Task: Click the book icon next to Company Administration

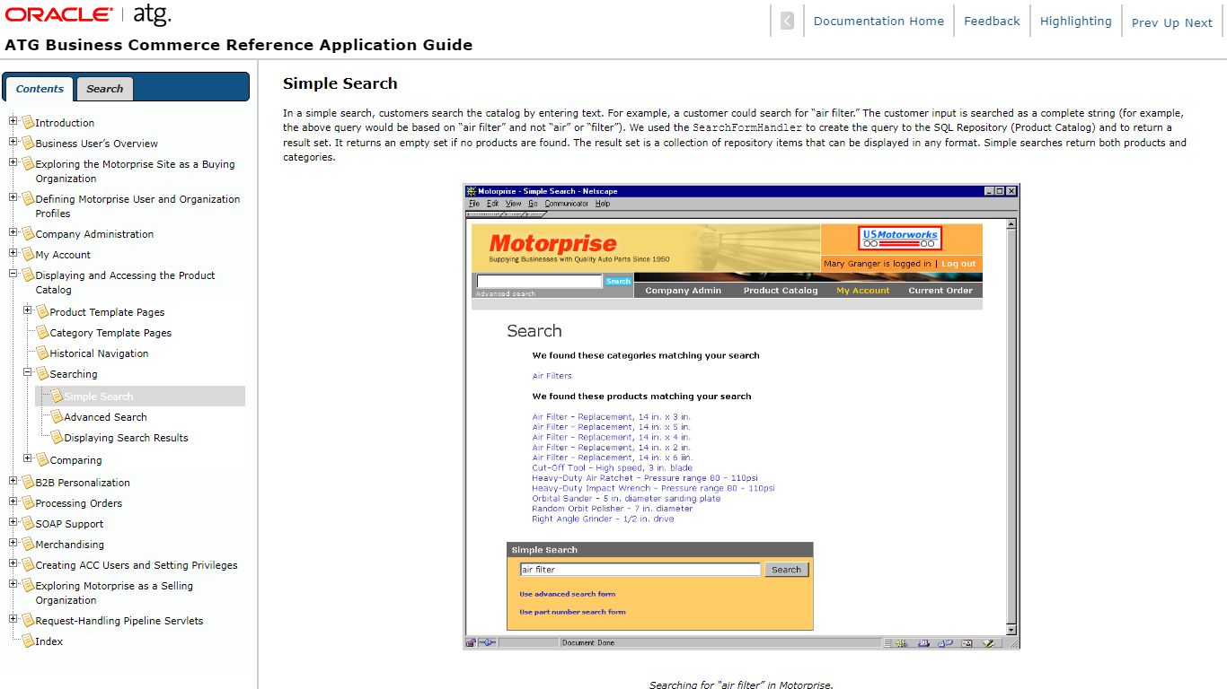Action: 28,233
